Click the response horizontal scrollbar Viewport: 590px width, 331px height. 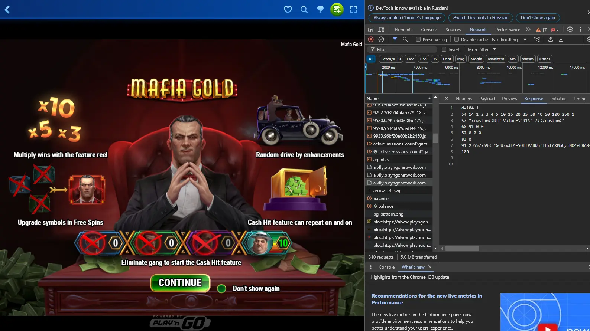(462, 248)
